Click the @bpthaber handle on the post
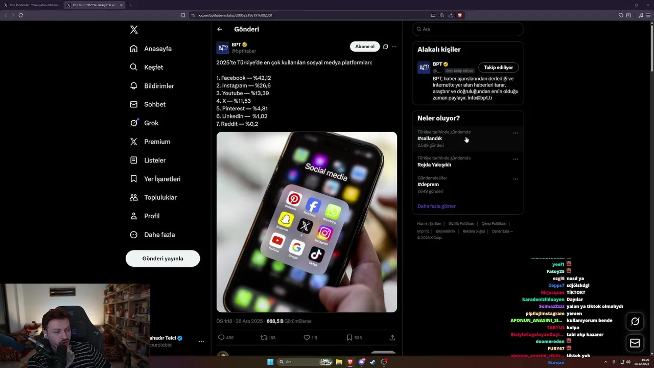 [x=244, y=51]
